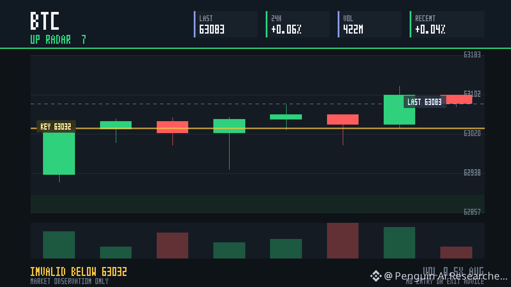Click the green candle with the longest lower wick
Screen dimensions: 511x287
click(x=229, y=126)
